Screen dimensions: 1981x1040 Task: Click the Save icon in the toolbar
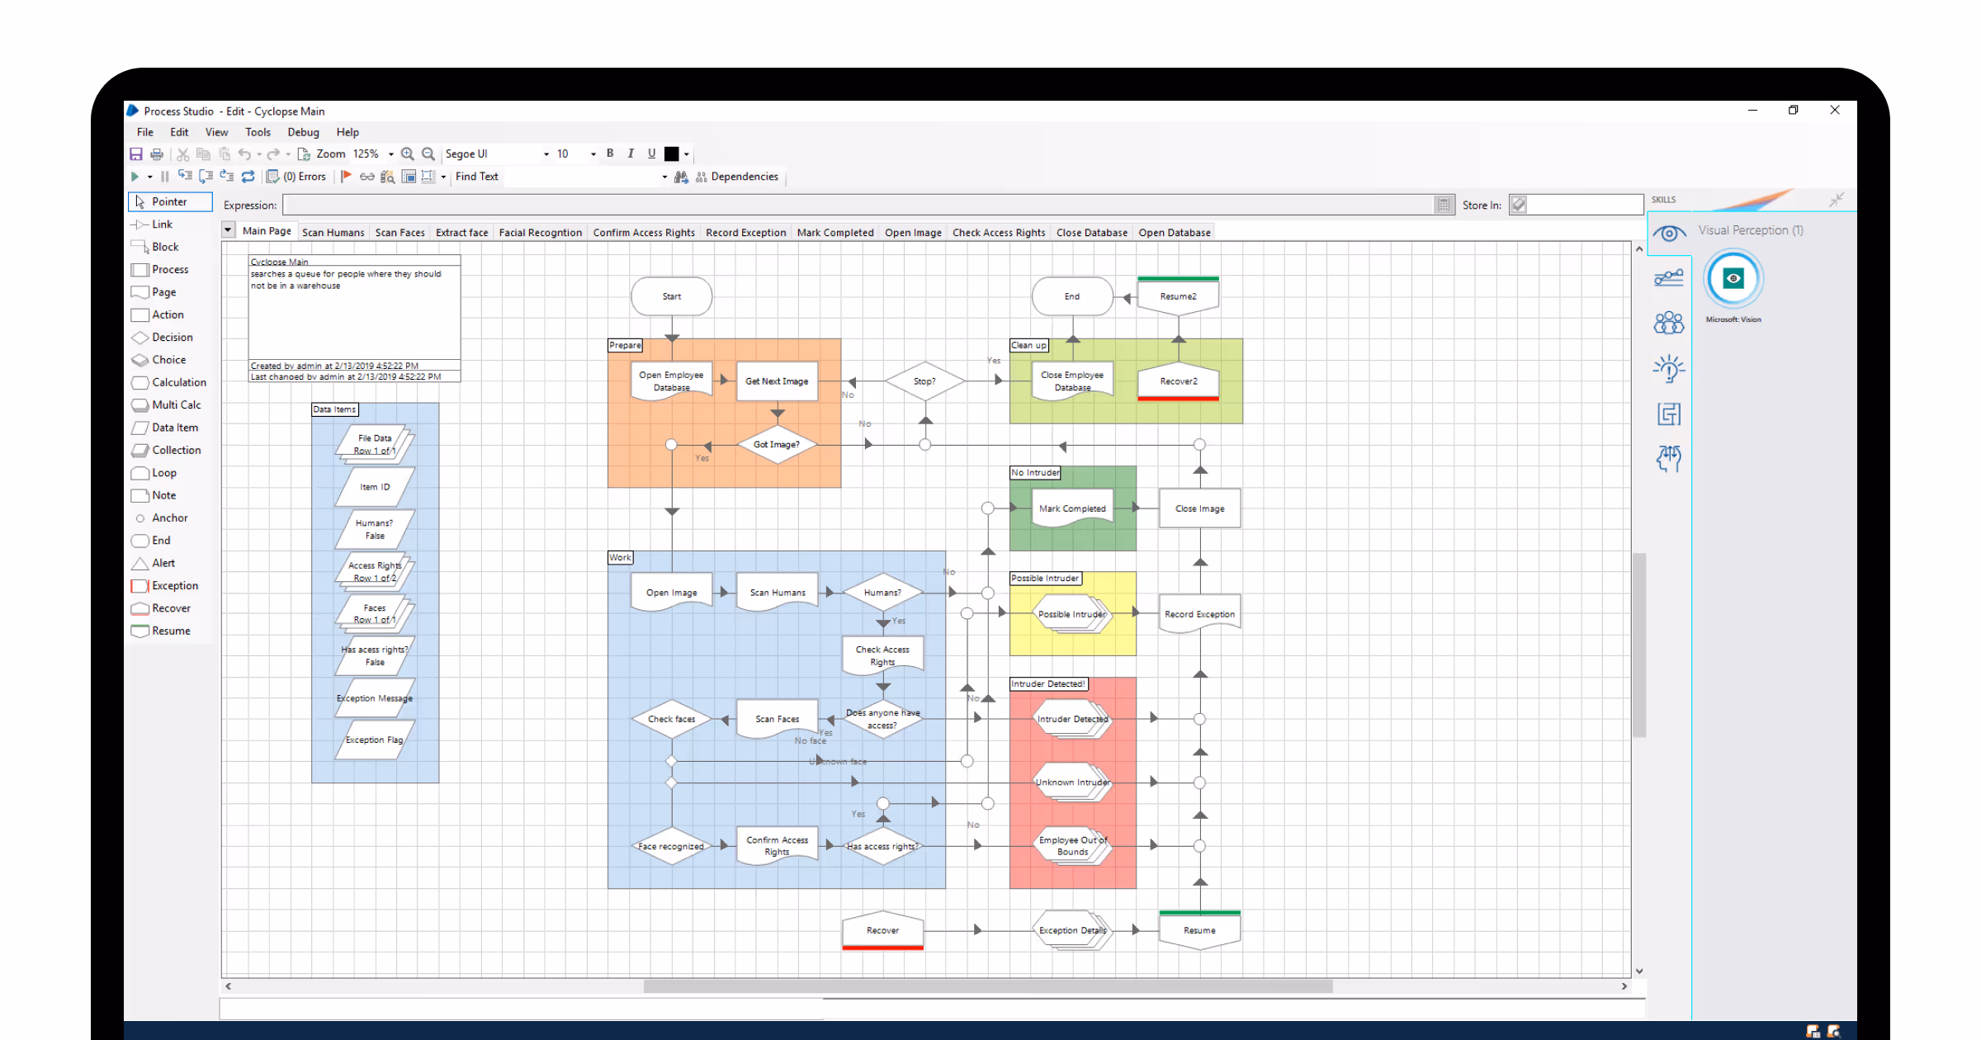136,154
